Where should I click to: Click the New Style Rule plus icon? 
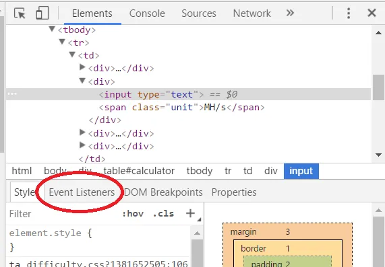pyautogui.click(x=190, y=213)
